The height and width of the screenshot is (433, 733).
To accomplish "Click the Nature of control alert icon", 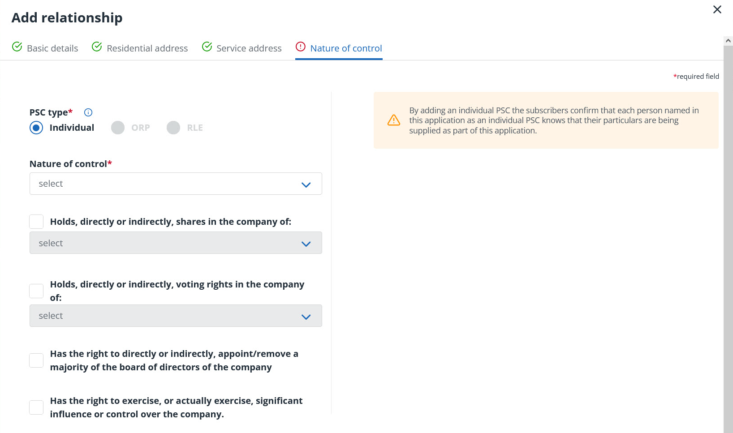I will [x=301, y=47].
